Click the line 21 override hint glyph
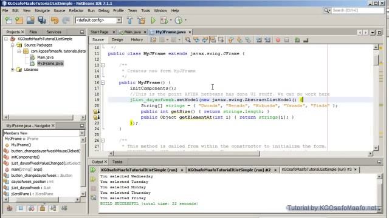389x218 pixels. (96, 111)
